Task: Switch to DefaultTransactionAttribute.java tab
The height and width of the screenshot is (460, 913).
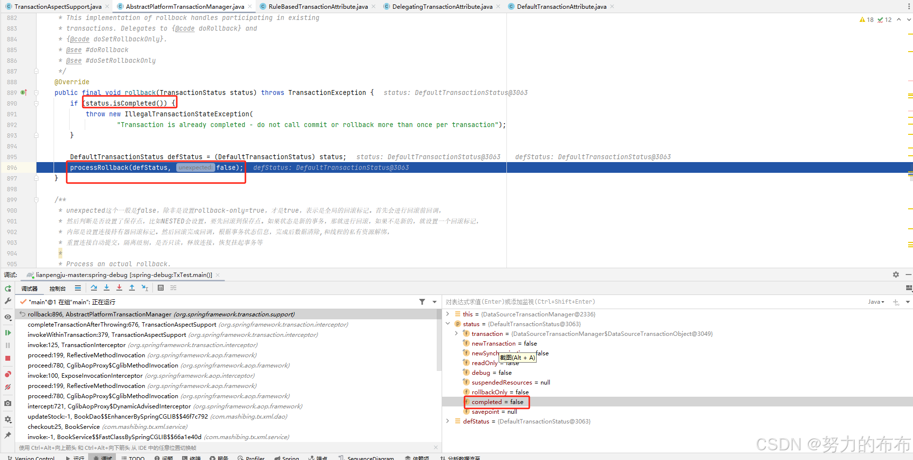Action: click(561, 6)
